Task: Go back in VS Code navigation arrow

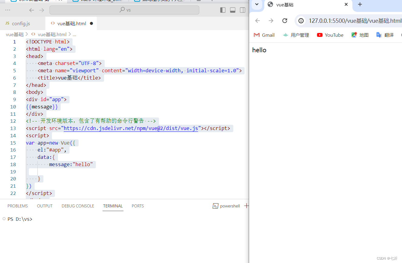Action: (32, 10)
